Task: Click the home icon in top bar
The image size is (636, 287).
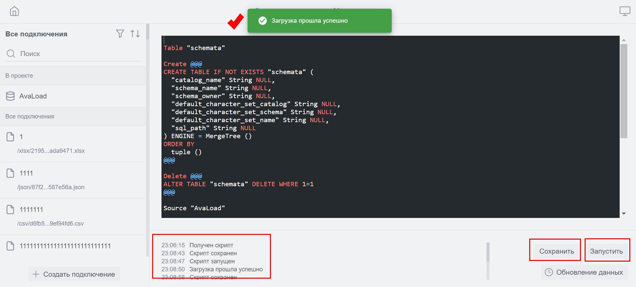Action: tap(14, 11)
